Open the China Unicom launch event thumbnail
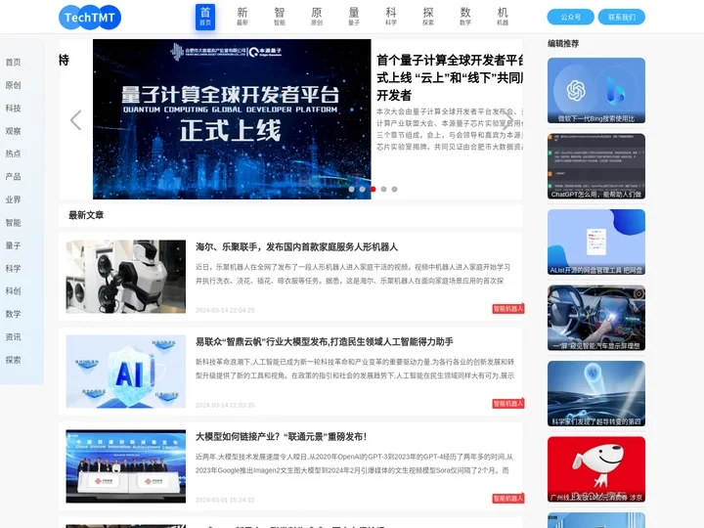 (x=126, y=466)
